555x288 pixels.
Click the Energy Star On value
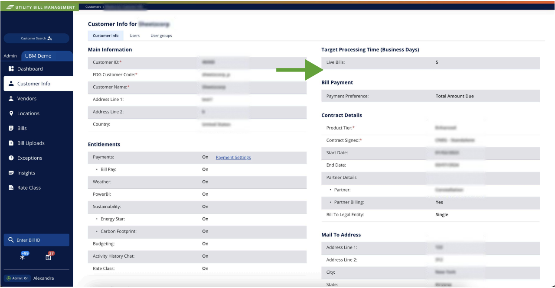click(x=206, y=219)
